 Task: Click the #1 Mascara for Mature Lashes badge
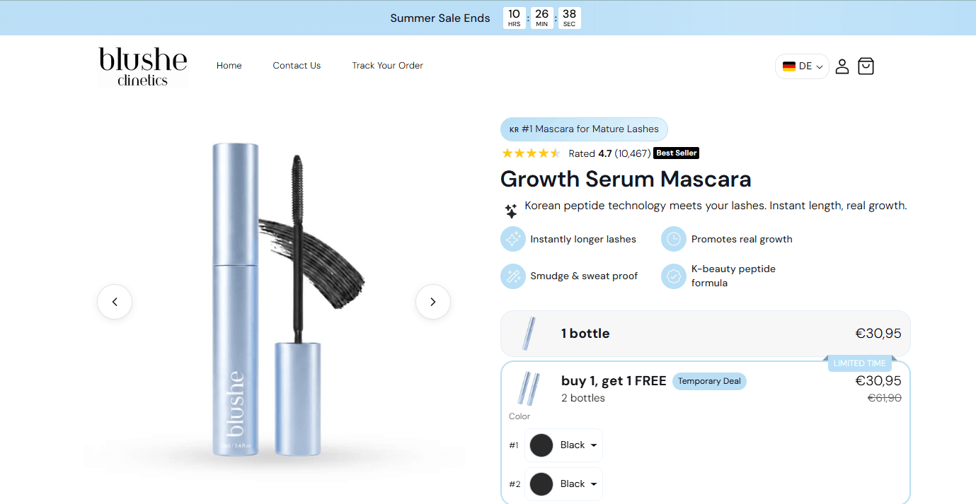tap(584, 129)
